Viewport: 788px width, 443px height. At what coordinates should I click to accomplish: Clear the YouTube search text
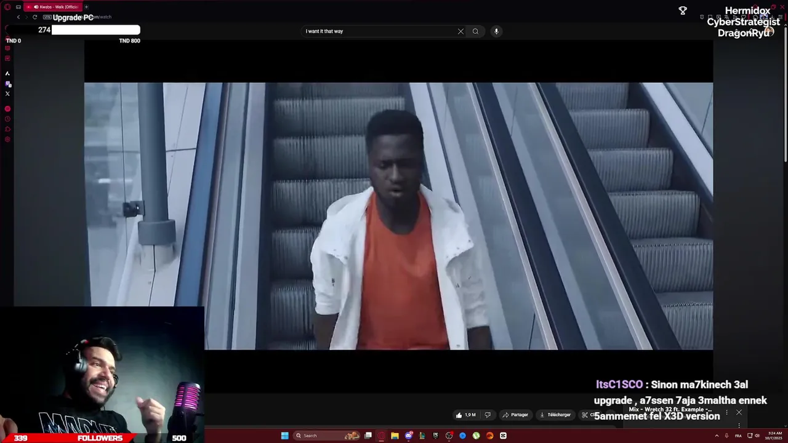pos(460,31)
